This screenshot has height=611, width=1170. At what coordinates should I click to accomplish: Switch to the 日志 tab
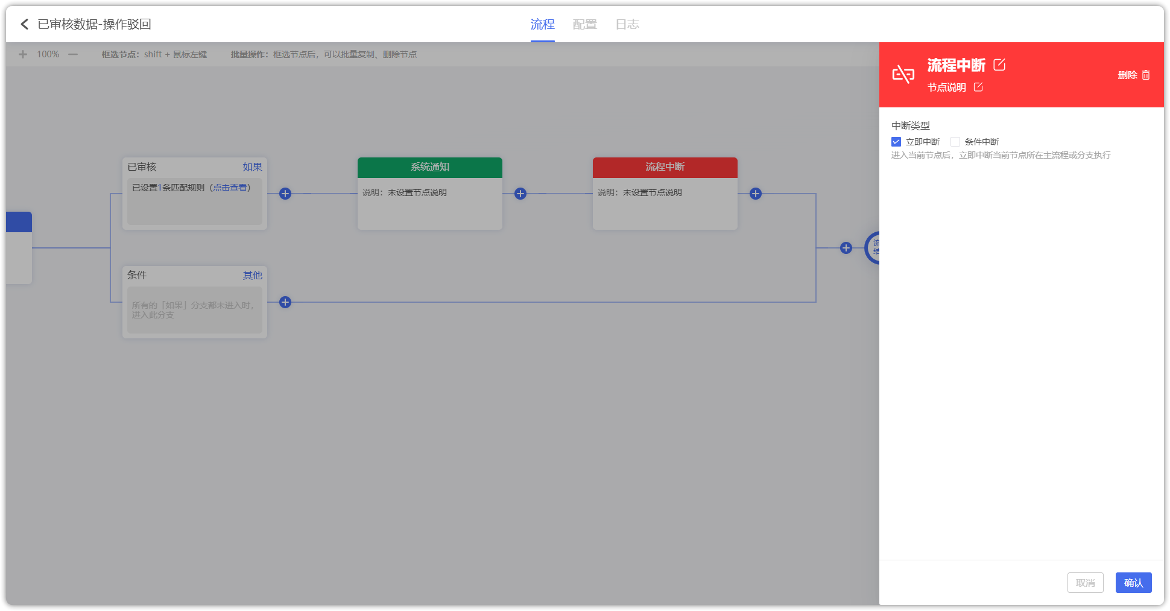point(627,24)
